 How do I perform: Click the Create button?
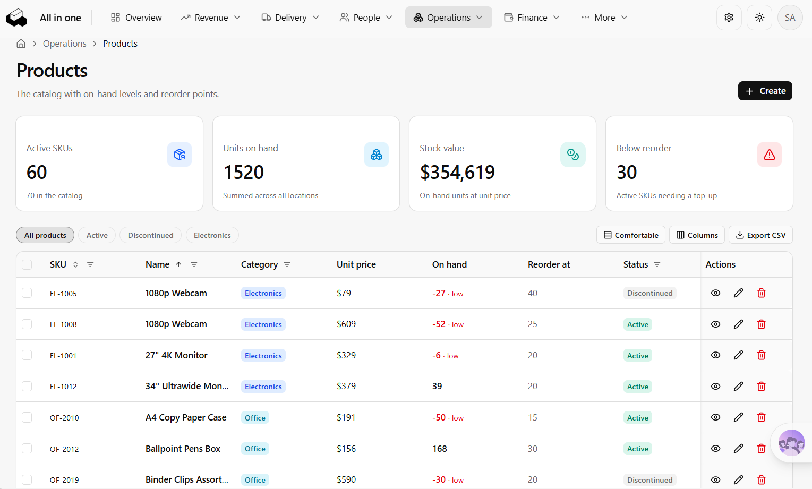tap(765, 91)
